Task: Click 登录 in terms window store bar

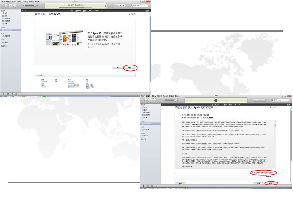Action: pos(288,105)
